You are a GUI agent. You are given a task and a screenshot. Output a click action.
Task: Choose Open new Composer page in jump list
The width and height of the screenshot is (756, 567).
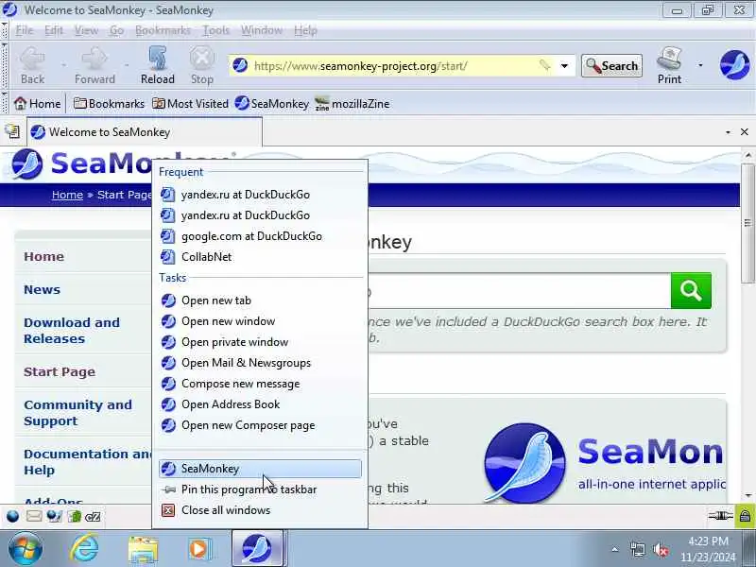point(261,424)
